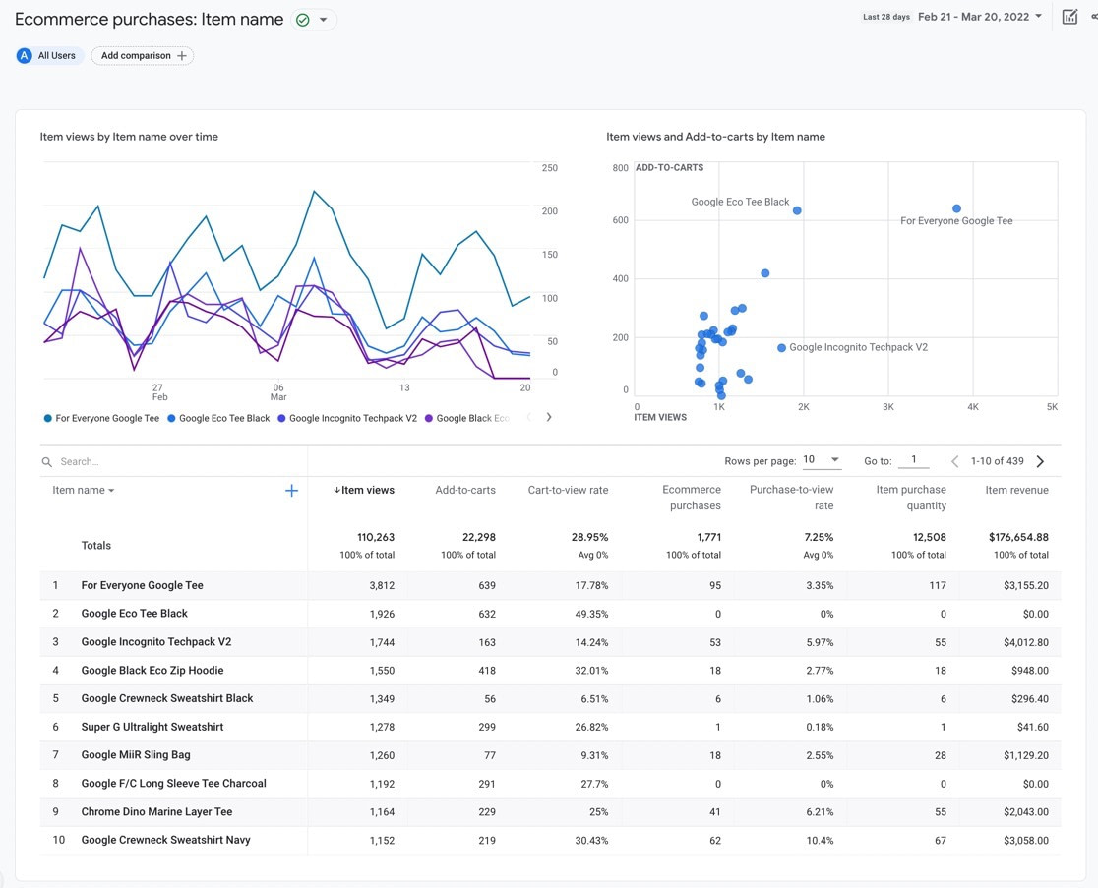
Task: Toggle the Google Black Eco legend series
Action: pos(467,418)
